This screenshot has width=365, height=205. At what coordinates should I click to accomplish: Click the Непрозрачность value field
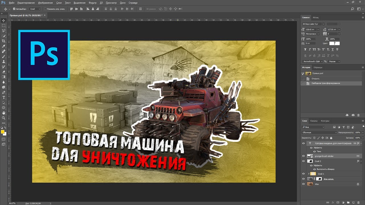[x=357, y=132]
